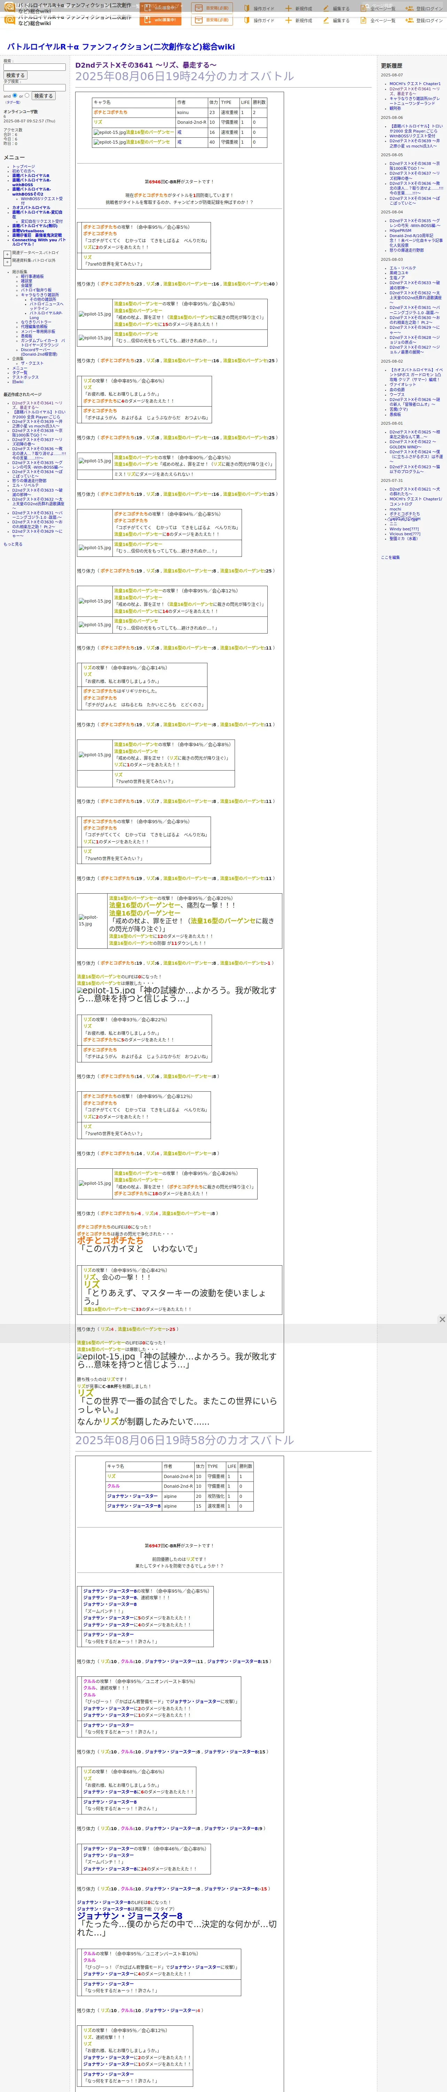Open alpine author link in the 体力 20 row

point(170,1496)
